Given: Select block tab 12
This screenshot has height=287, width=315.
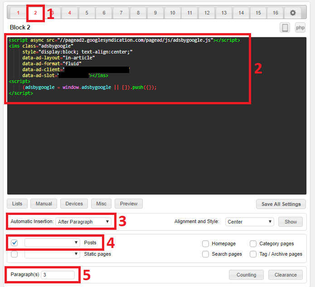Looking at the screenshot, I should pyautogui.click(x=207, y=13).
